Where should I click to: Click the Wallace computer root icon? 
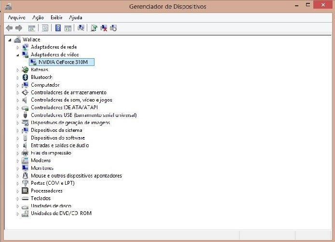17,39
